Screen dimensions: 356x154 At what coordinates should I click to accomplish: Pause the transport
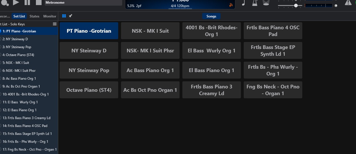coord(27,3)
